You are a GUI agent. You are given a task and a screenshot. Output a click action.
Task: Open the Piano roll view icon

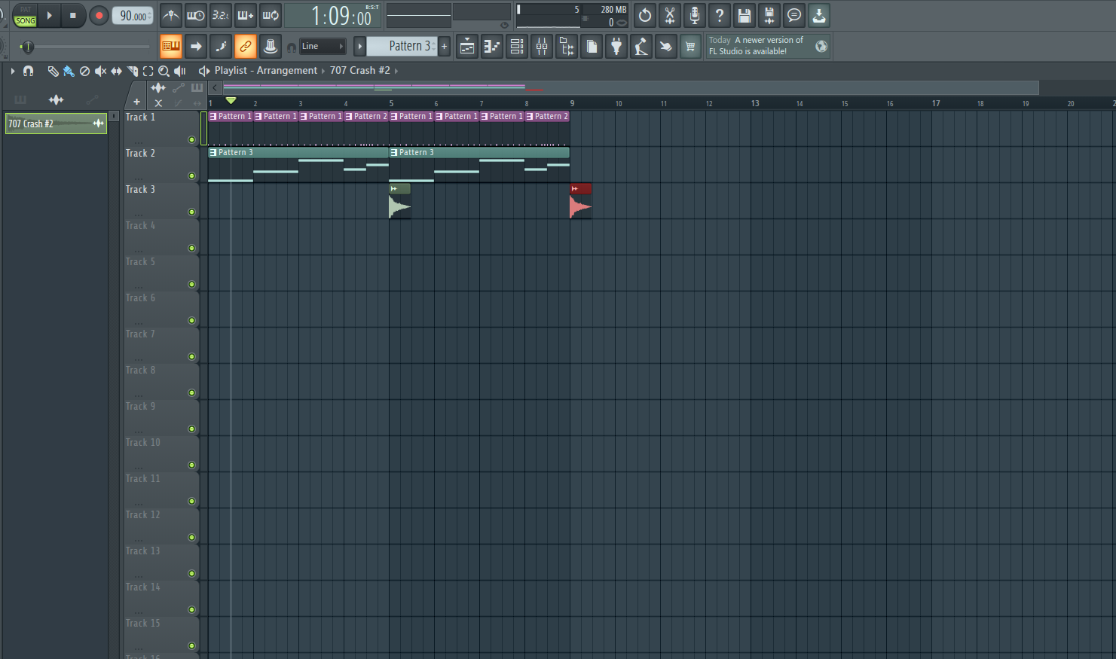click(492, 47)
